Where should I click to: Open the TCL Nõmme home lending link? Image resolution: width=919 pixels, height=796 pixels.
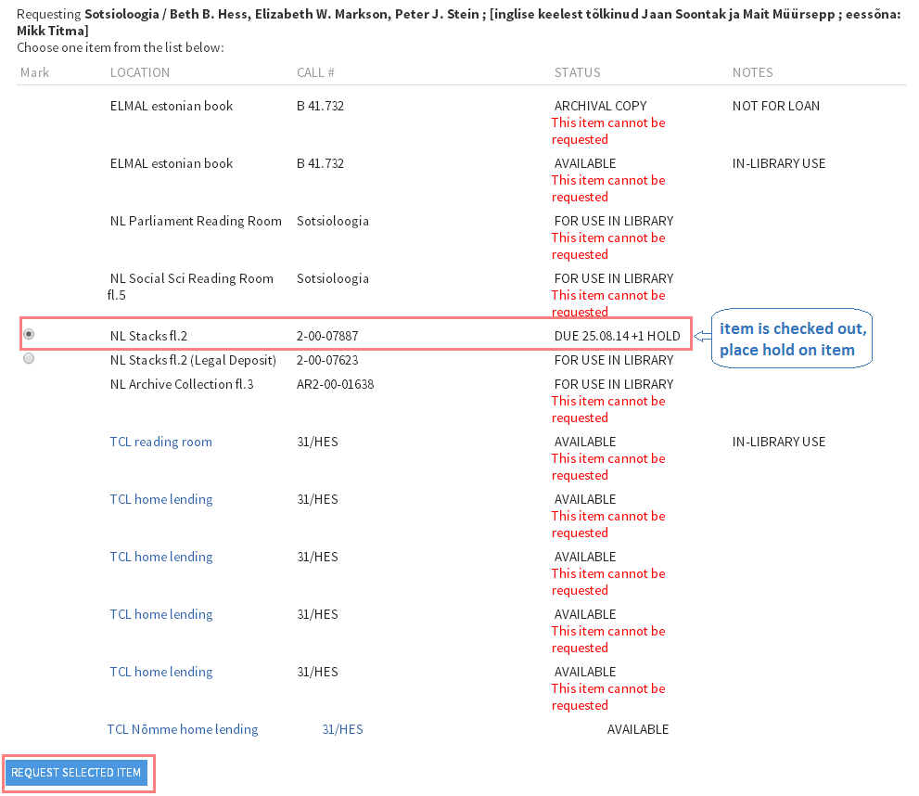183,730
